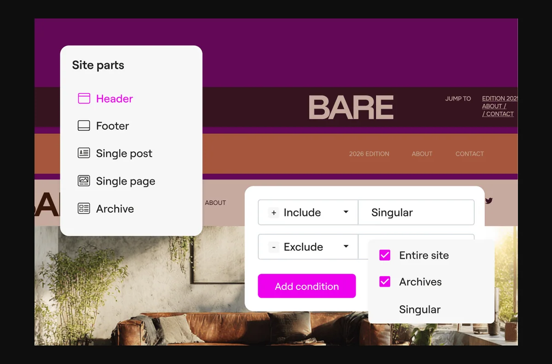
Task: Open the 2026 EDITION nav link
Action: (369, 154)
